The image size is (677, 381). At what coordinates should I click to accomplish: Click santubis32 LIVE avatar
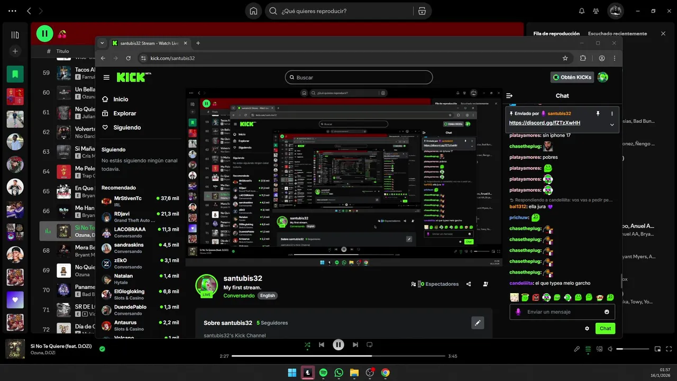(206, 286)
